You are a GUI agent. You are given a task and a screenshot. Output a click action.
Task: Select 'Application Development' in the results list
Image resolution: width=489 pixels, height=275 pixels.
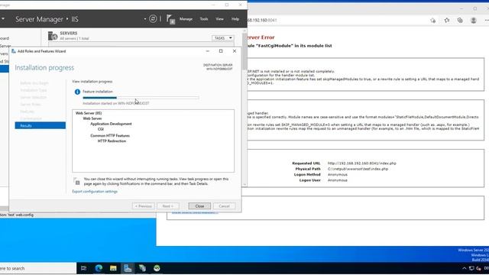(111, 124)
